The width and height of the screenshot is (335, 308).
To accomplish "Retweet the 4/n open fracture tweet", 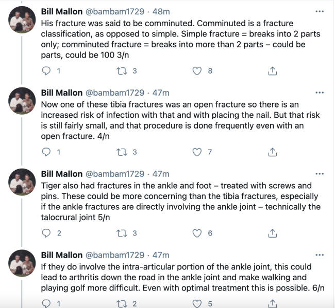I will (122, 152).
